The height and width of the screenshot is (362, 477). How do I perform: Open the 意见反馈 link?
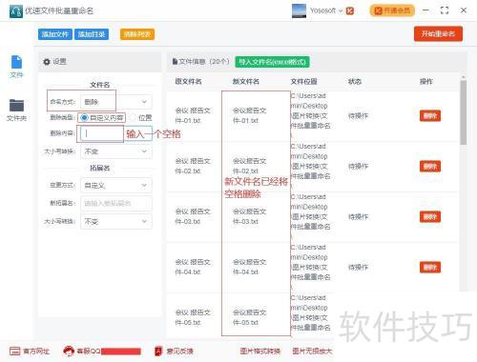coord(180,352)
